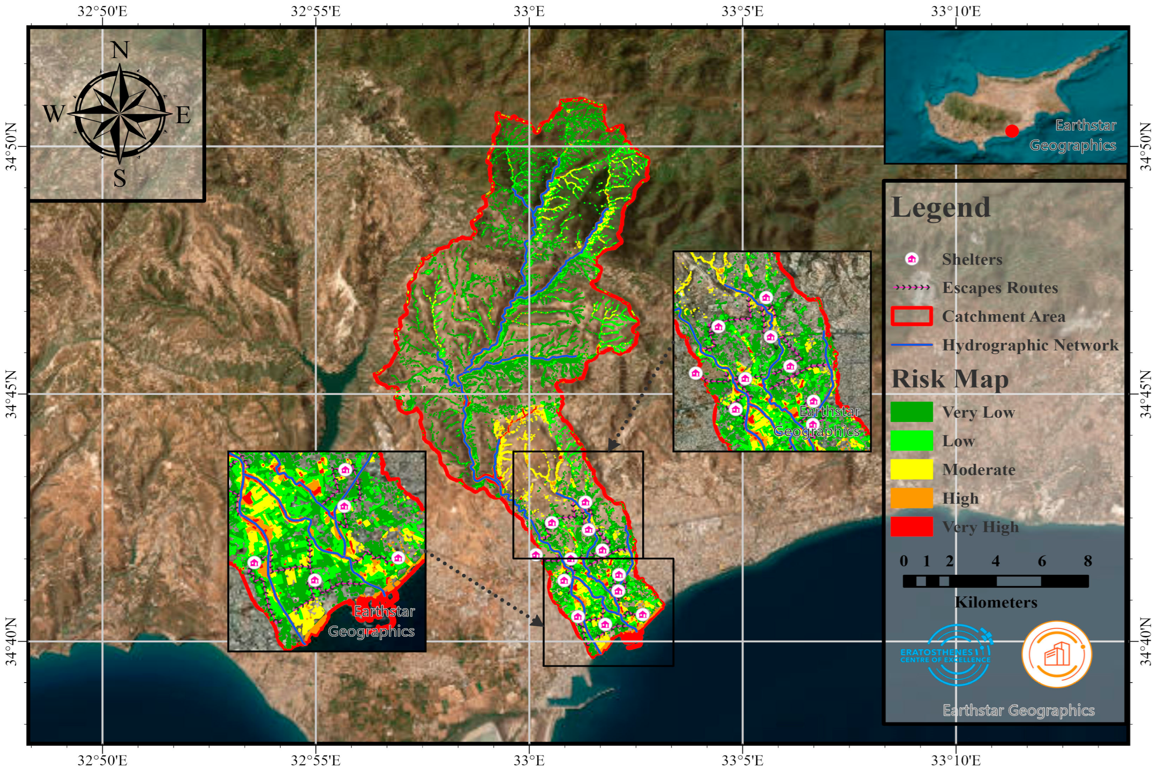The image size is (1156, 771).
Task: Select the Low bright green swatch
Action: [x=911, y=441]
